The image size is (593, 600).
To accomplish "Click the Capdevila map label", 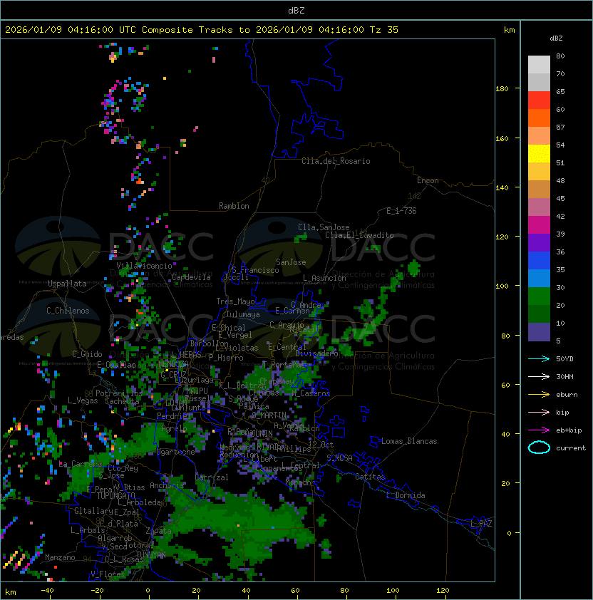I will [x=191, y=277].
